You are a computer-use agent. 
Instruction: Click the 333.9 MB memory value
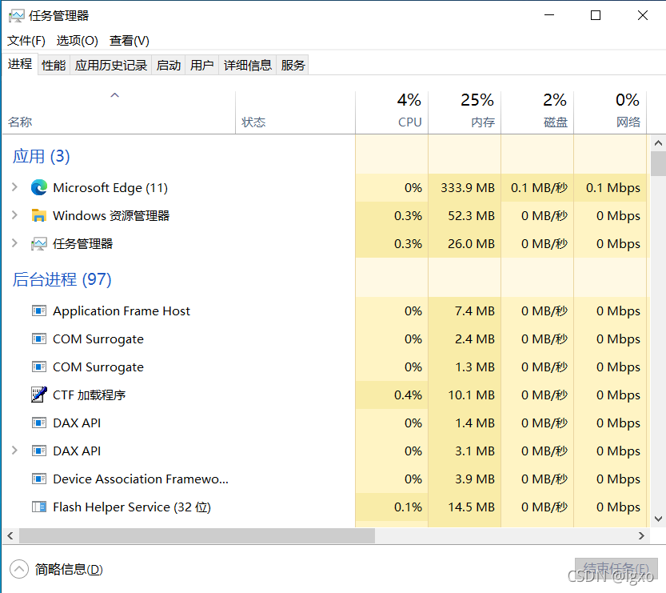tap(468, 187)
